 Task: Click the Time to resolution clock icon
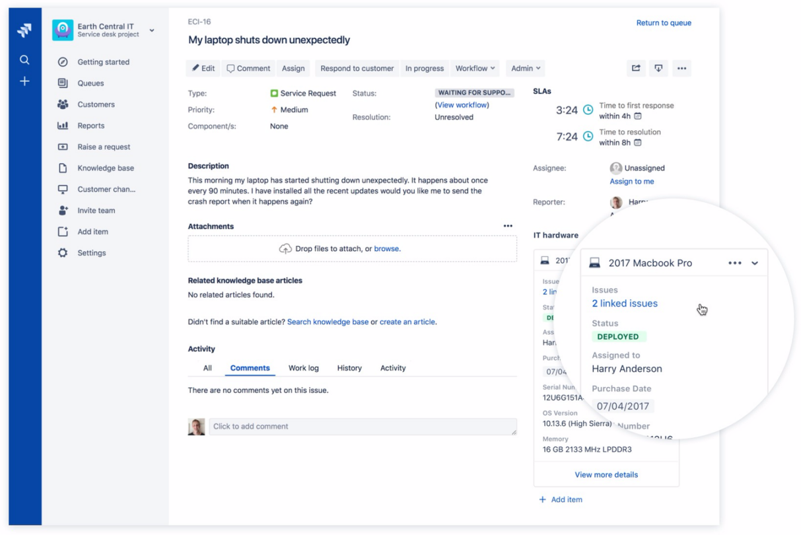click(588, 137)
